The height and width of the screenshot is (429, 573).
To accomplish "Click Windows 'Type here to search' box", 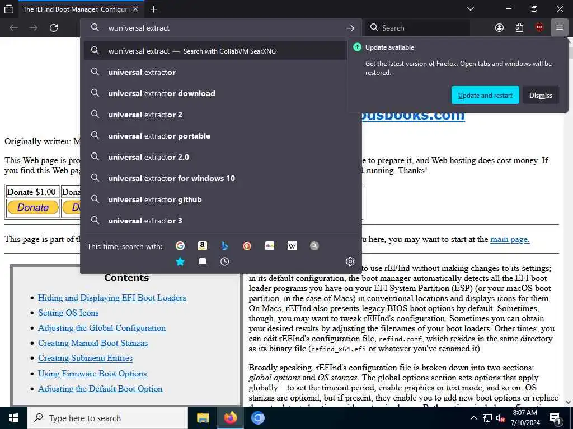I will [107, 418].
